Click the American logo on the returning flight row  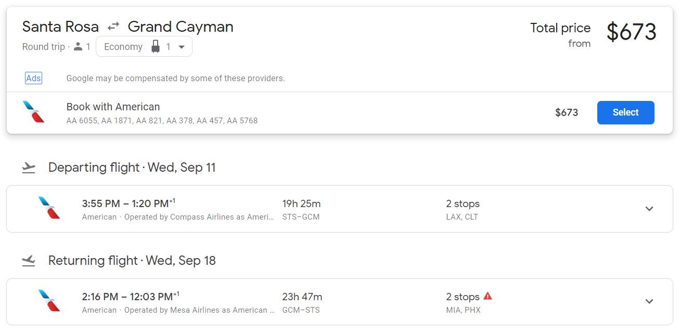coord(49,301)
